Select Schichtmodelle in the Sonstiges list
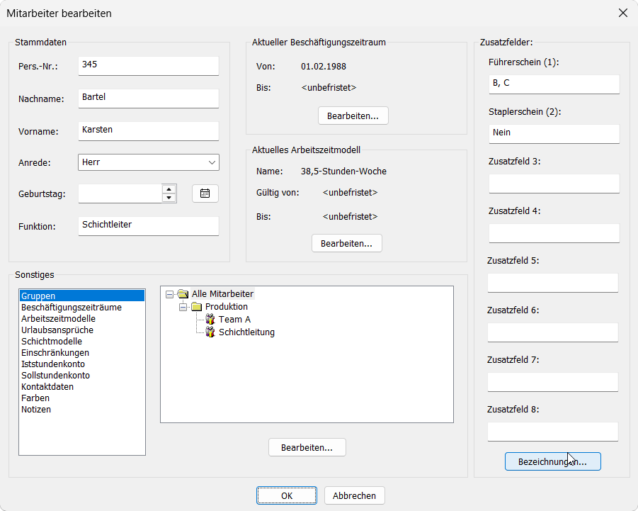Image resolution: width=638 pixels, height=511 pixels. pos(81,342)
